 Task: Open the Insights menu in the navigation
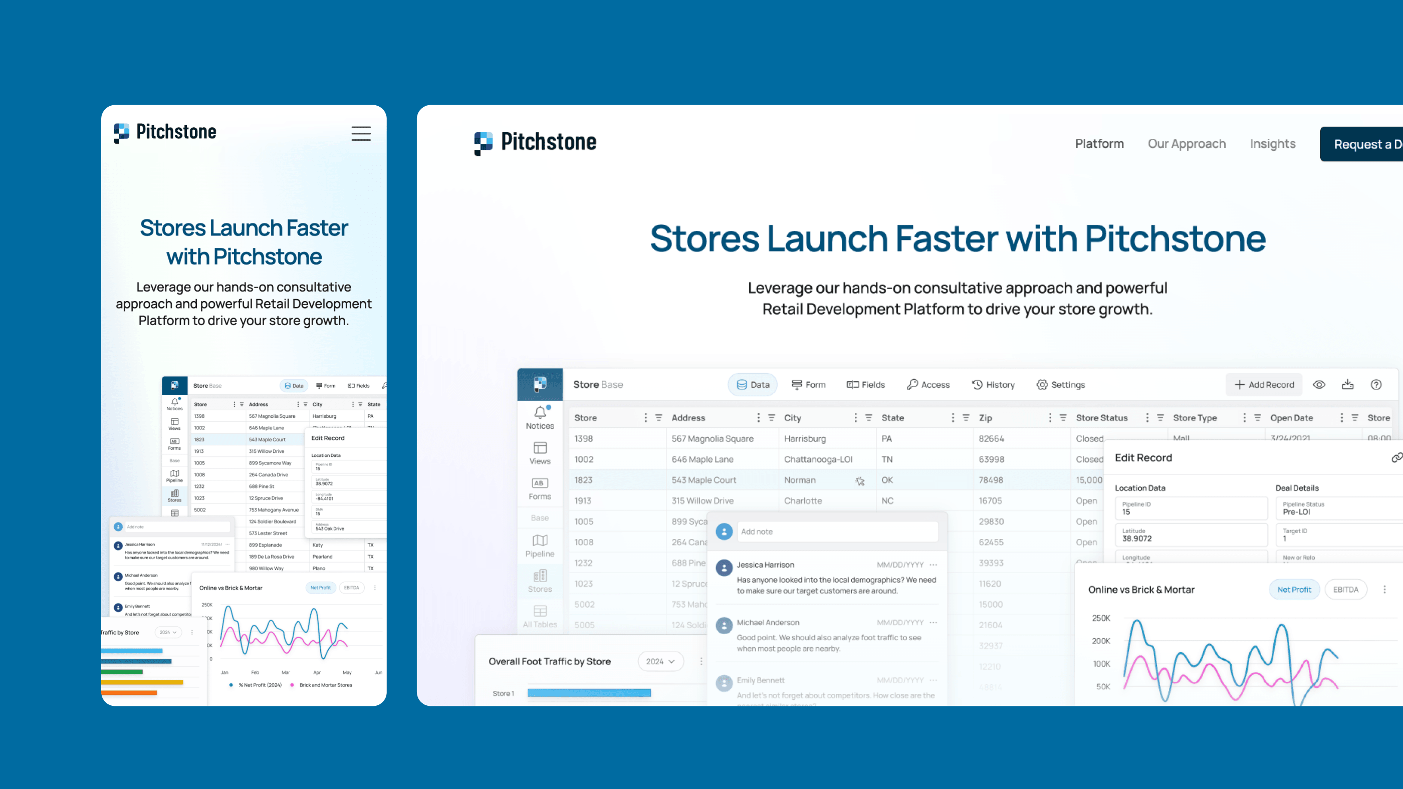click(x=1273, y=143)
